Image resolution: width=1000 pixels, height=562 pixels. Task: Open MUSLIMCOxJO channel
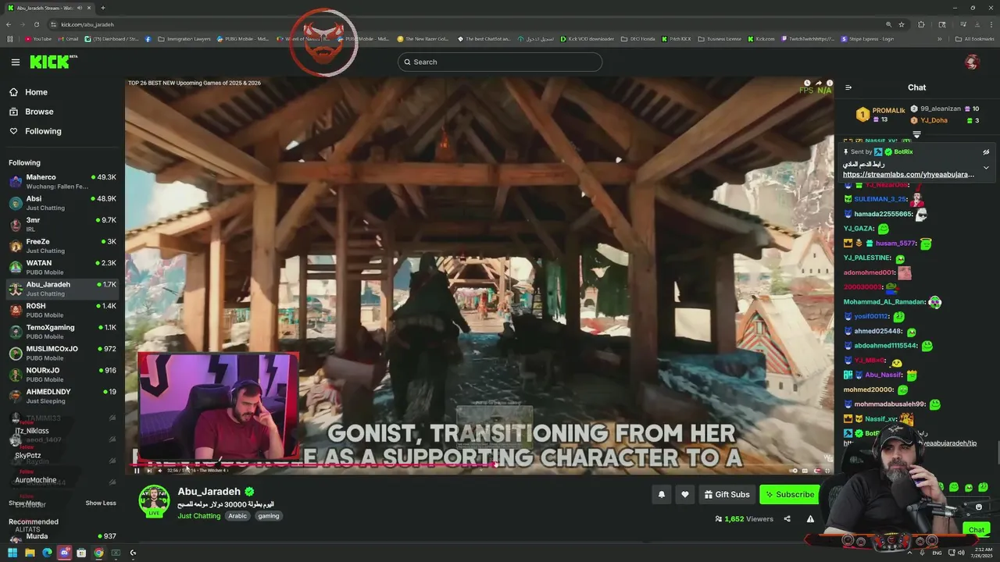tap(62, 354)
